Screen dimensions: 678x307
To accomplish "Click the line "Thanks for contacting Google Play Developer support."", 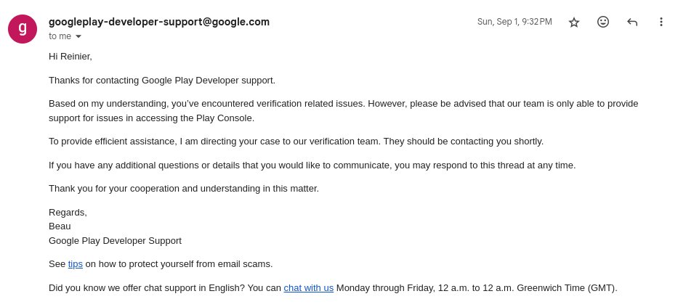I will pos(162,81).
